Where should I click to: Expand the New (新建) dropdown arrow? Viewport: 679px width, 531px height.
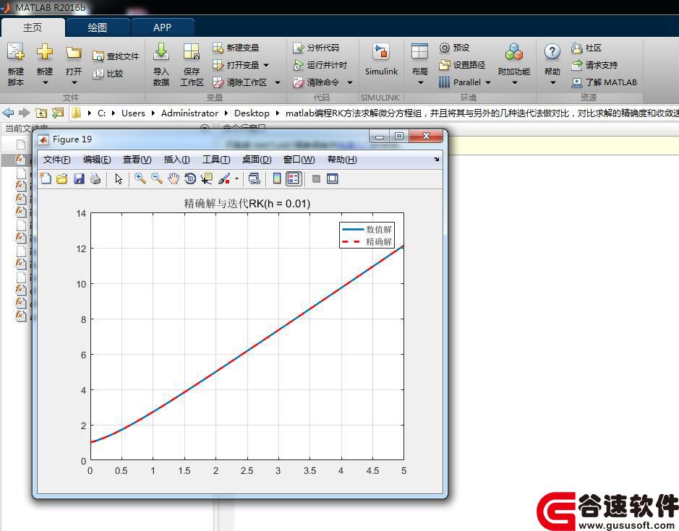[45, 82]
